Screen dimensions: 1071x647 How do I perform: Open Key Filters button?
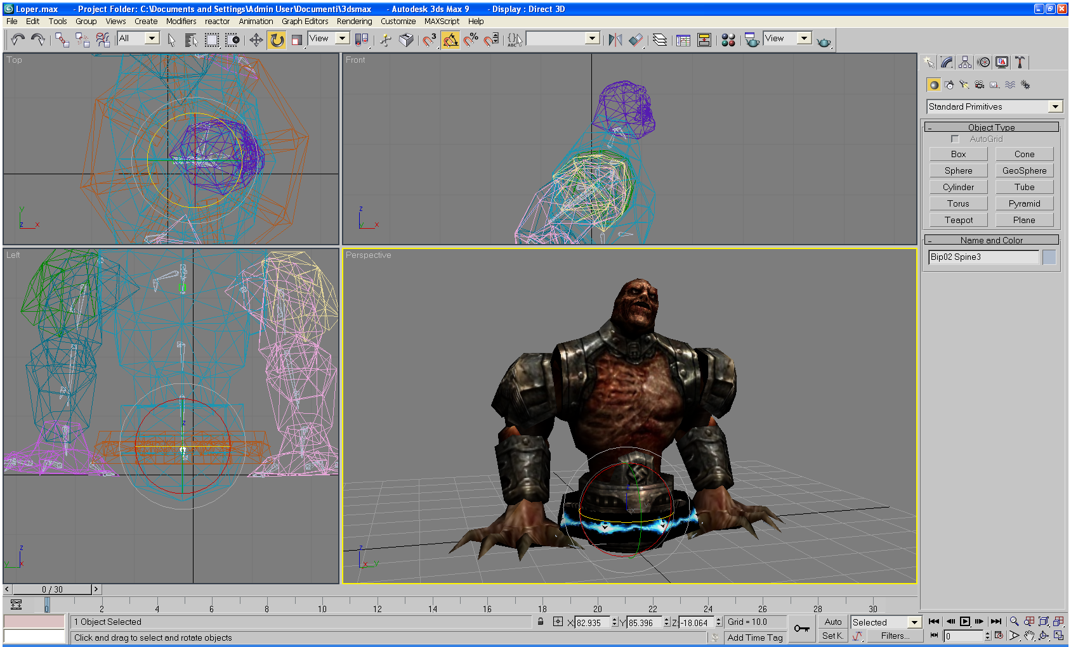pos(895,636)
